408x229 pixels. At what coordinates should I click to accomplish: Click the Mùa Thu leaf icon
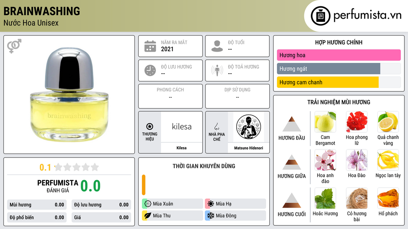pos(148,215)
